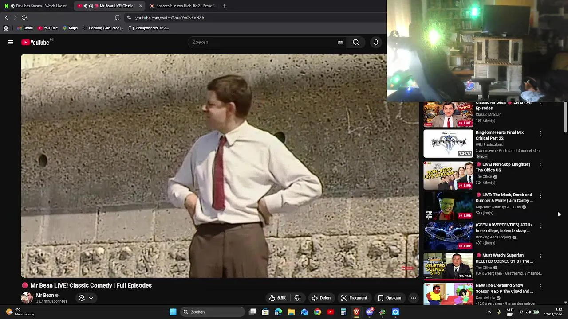568x319 pixels.
Task: Click the 'ClipZone: Comedy Callbacks' channel name
Action: pyautogui.click(x=498, y=207)
